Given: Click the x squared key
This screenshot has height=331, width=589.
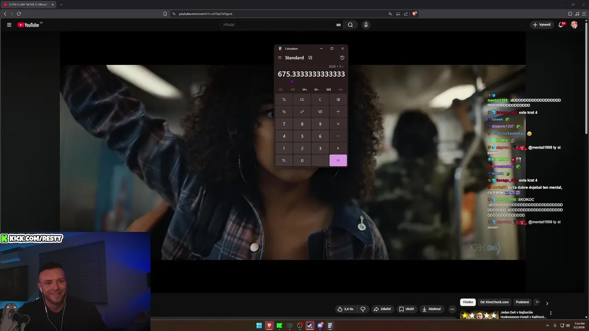Looking at the screenshot, I should tap(302, 112).
